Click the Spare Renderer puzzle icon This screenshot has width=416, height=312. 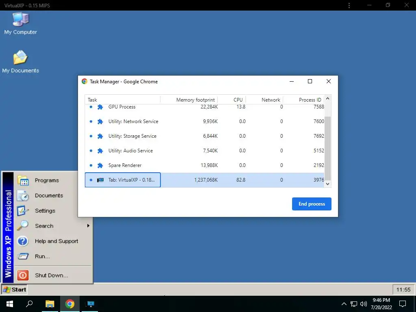pyautogui.click(x=100, y=165)
